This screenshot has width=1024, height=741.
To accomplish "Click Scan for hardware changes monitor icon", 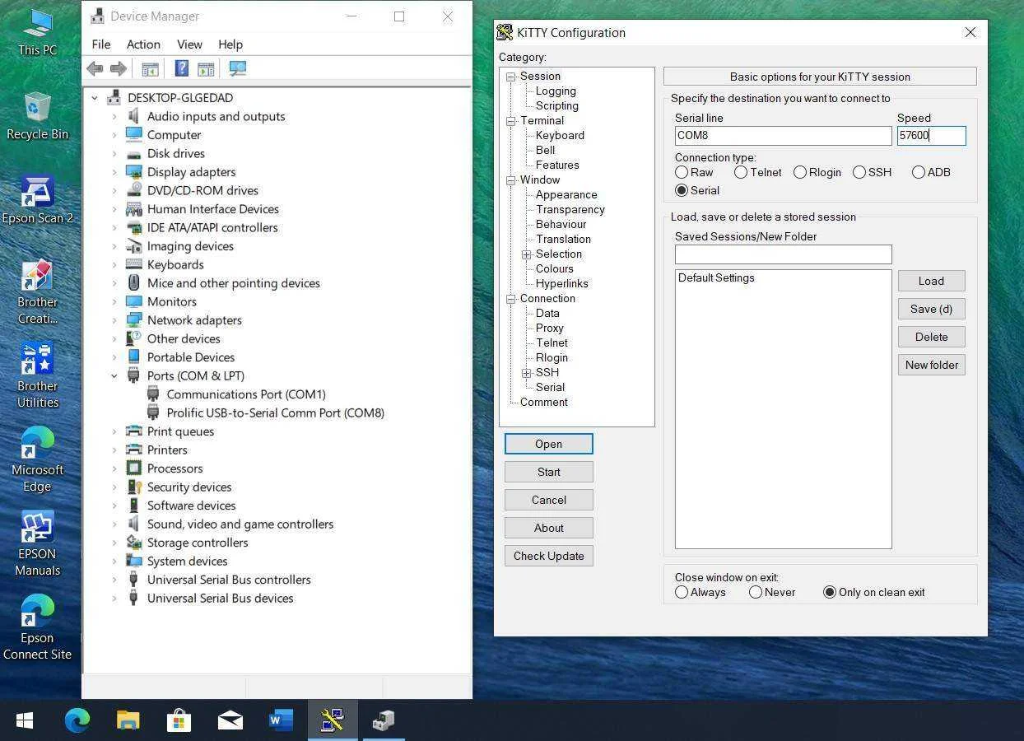I will (238, 69).
